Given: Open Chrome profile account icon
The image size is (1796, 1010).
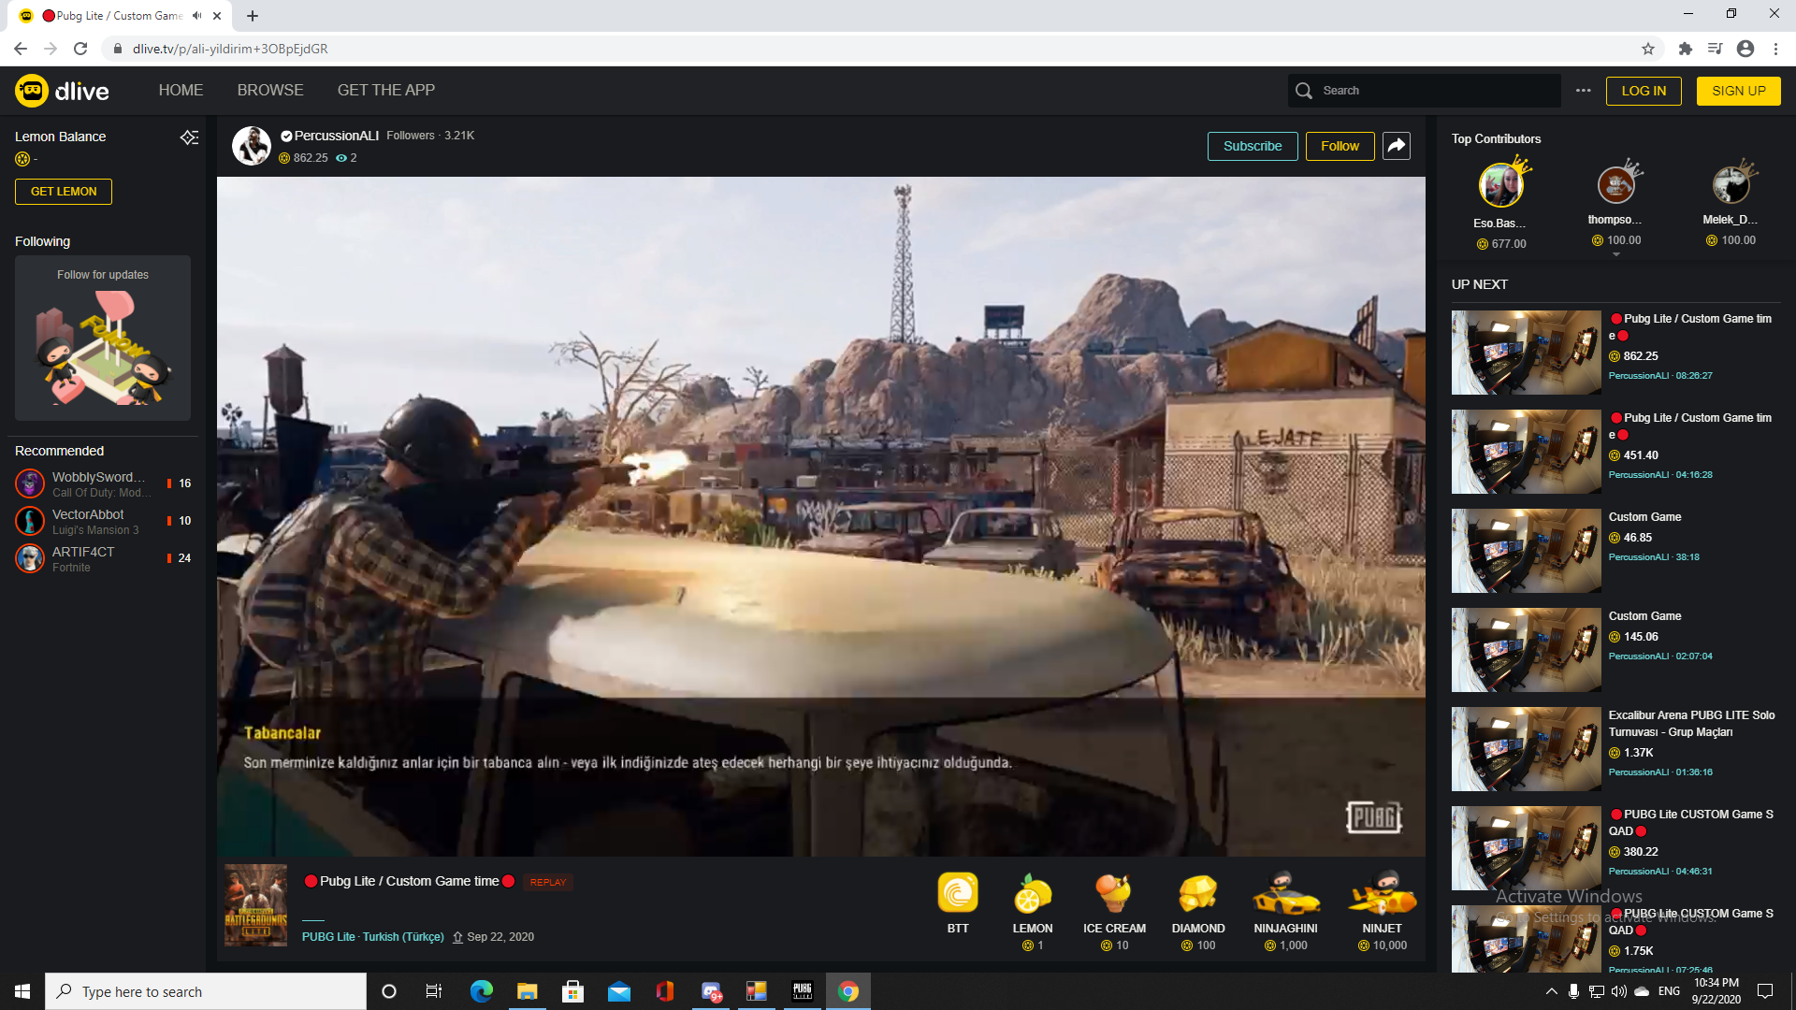Looking at the screenshot, I should [x=1745, y=49].
